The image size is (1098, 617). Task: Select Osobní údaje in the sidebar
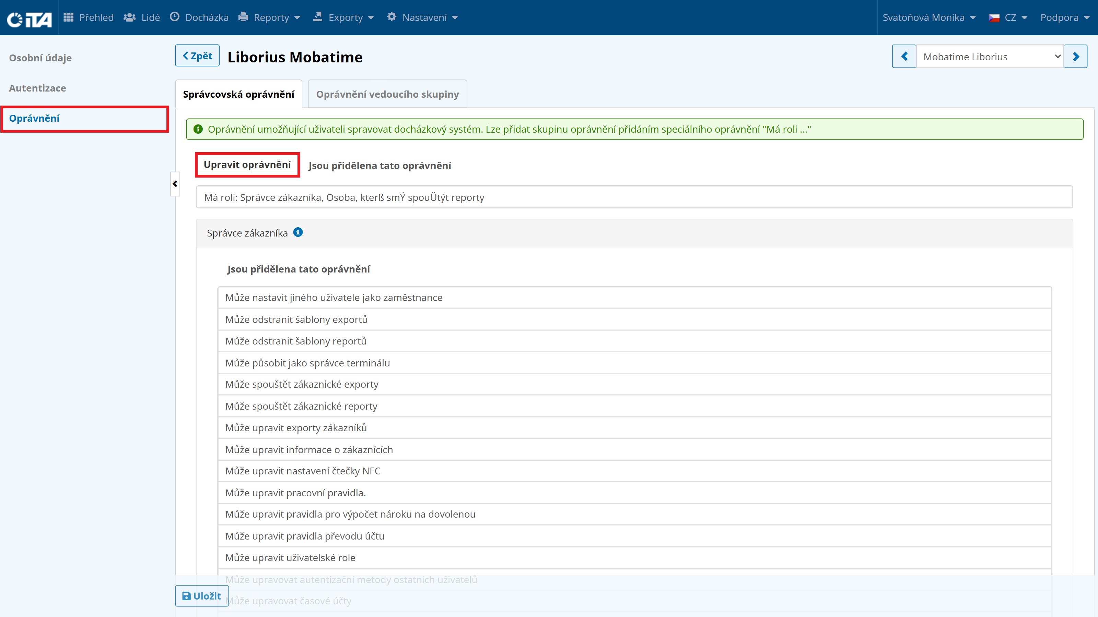[40, 58]
